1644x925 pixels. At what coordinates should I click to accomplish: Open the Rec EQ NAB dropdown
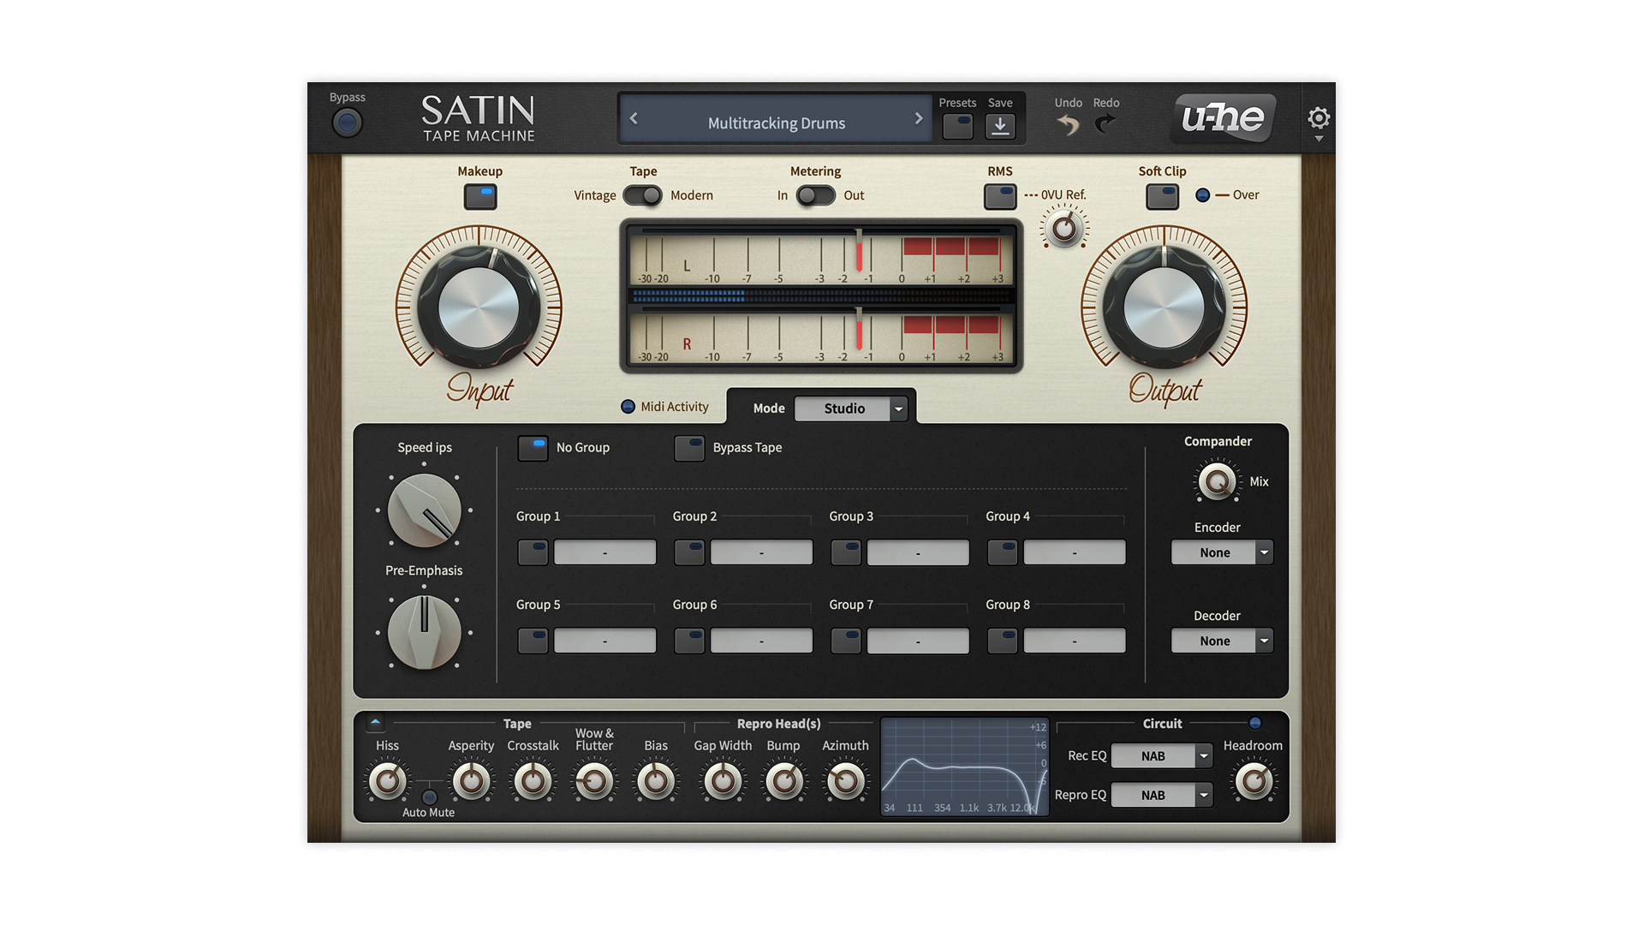[x=1161, y=756]
